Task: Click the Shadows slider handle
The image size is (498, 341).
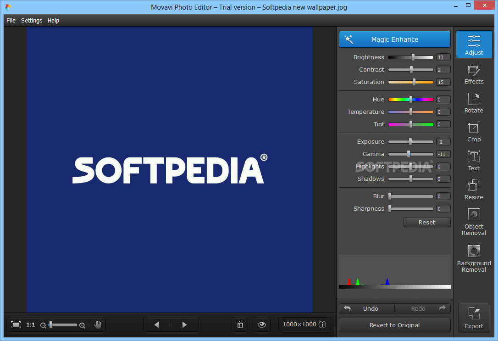Action: point(411,179)
